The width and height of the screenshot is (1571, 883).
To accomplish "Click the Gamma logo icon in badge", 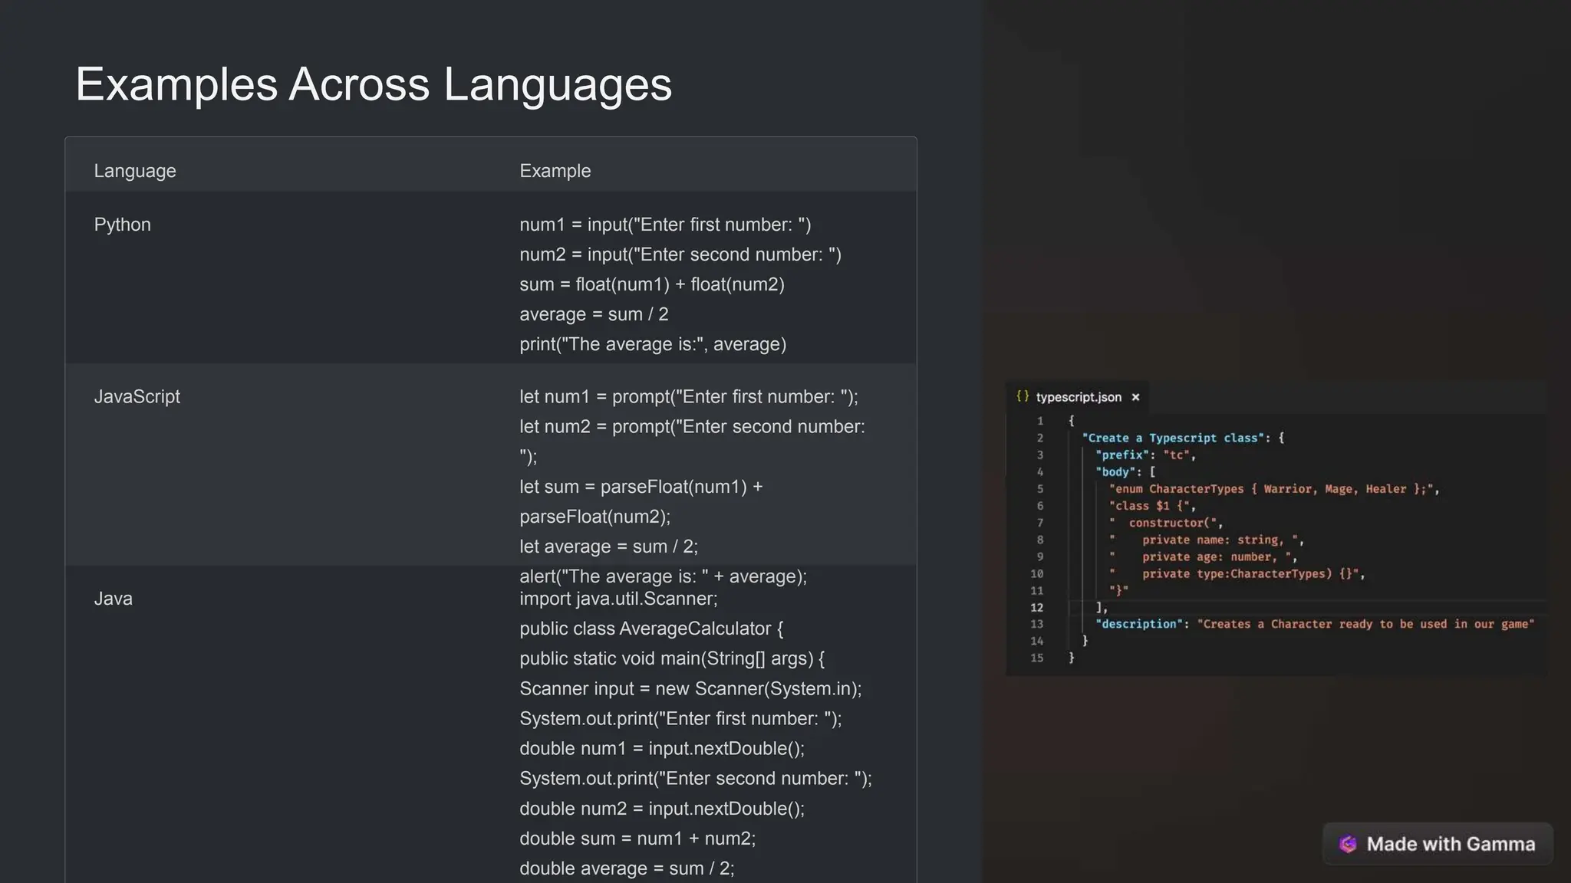I will pos(1348,844).
